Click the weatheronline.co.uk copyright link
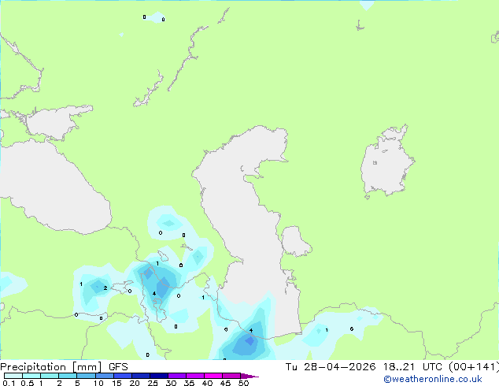Viewport: 499px width, 386px height. pos(432,379)
